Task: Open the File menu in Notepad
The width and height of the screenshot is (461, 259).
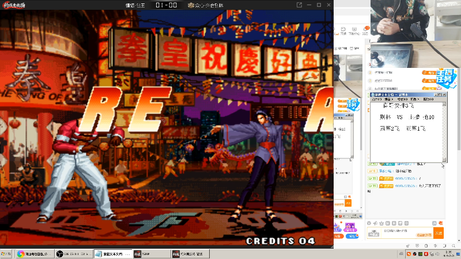Action: coord(376,99)
